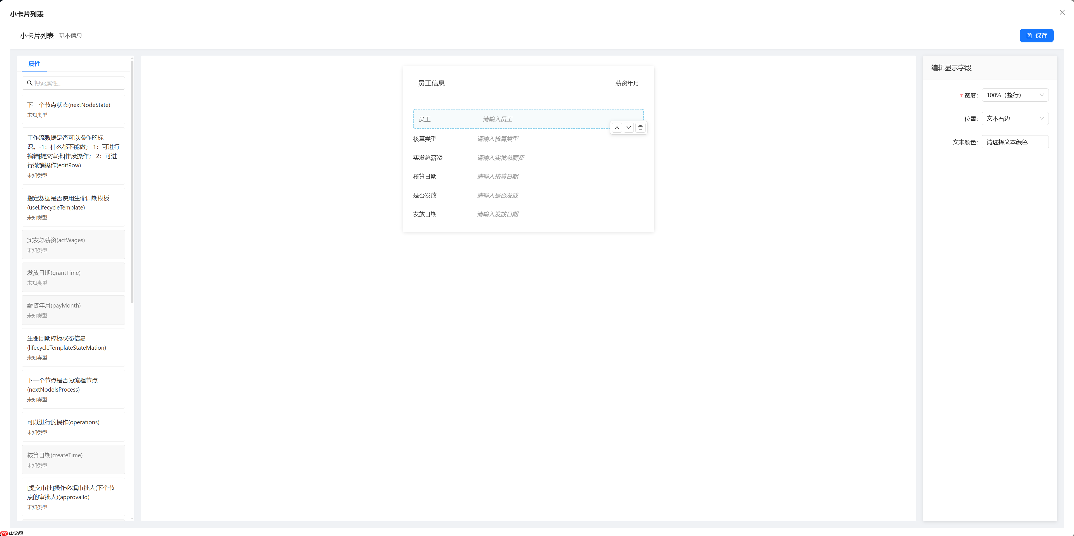Open the 宽度 dropdown showing 100%（整行）
This screenshot has height=536, width=1074.
click(x=1015, y=95)
